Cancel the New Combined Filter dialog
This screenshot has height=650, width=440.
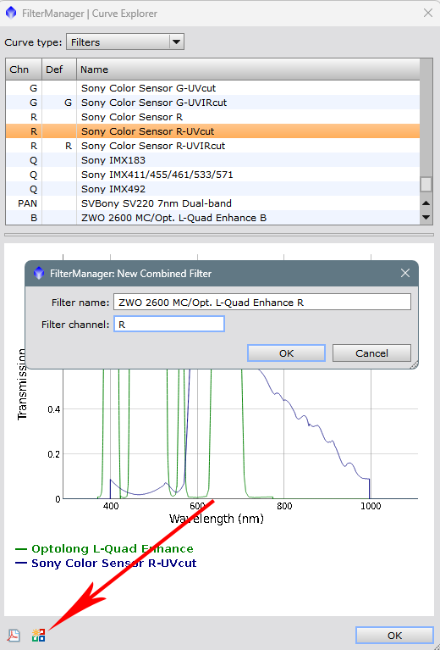pos(371,353)
